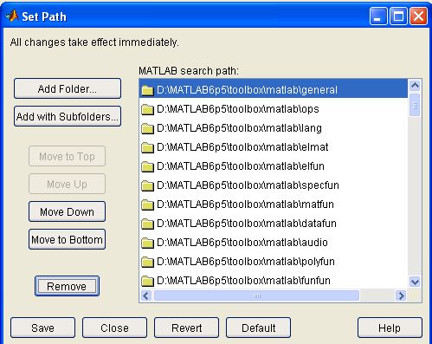Click the folder icon beside matlab\funfun
This screenshot has height=344, width=432.
(x=147, y=281)
